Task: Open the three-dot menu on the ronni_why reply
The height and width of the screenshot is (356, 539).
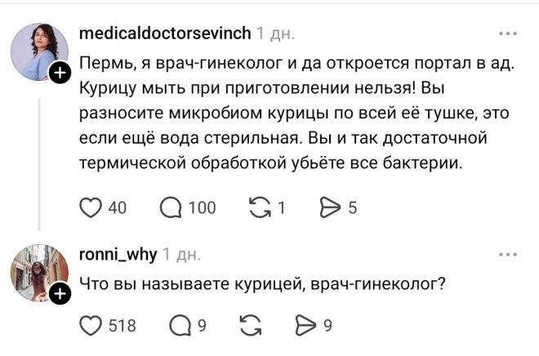Action: click(x=508, y=255)
